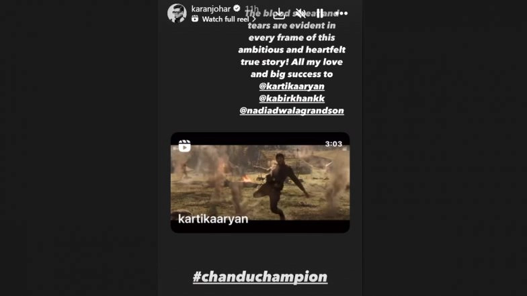Viewport: 527px width, 296px height.
Task: Click the 3:03 duration on the reel
Action: point(333,144)
